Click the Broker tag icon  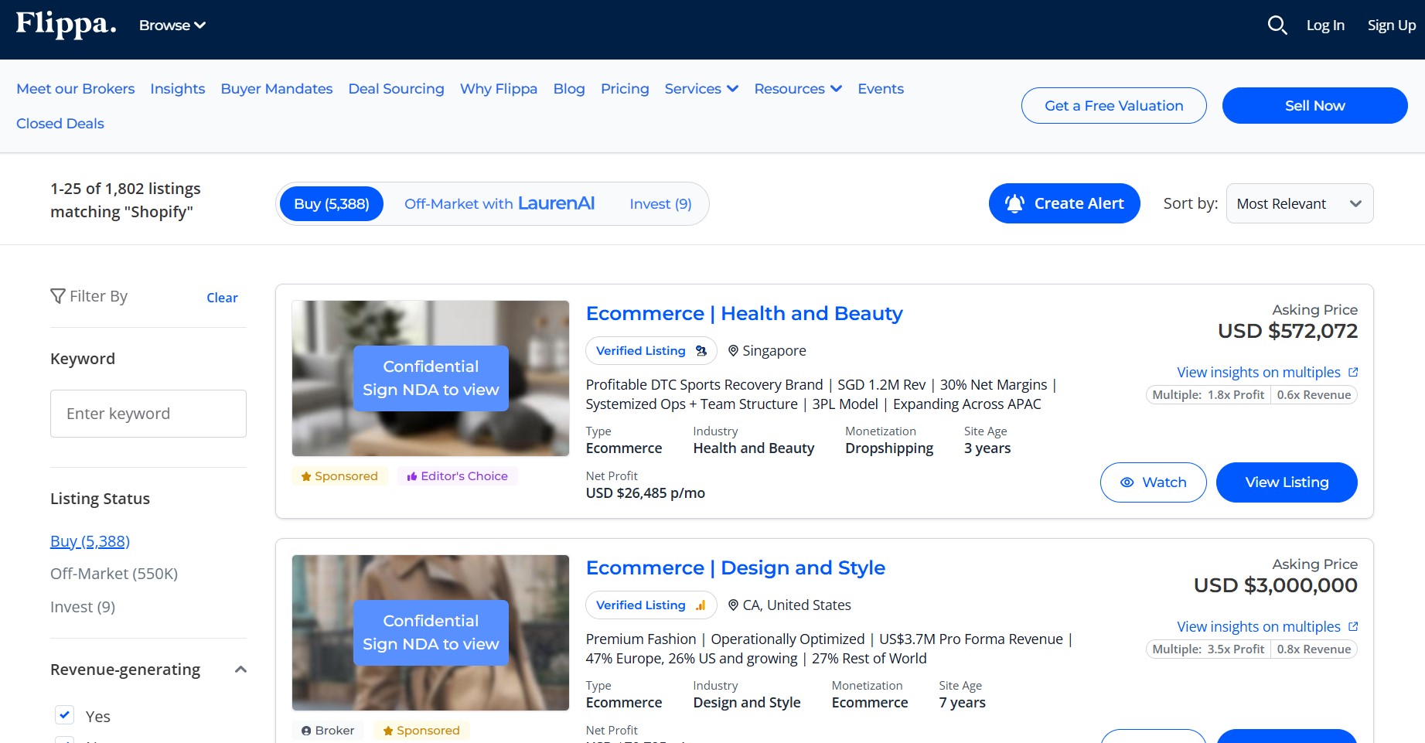click(x=306, y=731)
